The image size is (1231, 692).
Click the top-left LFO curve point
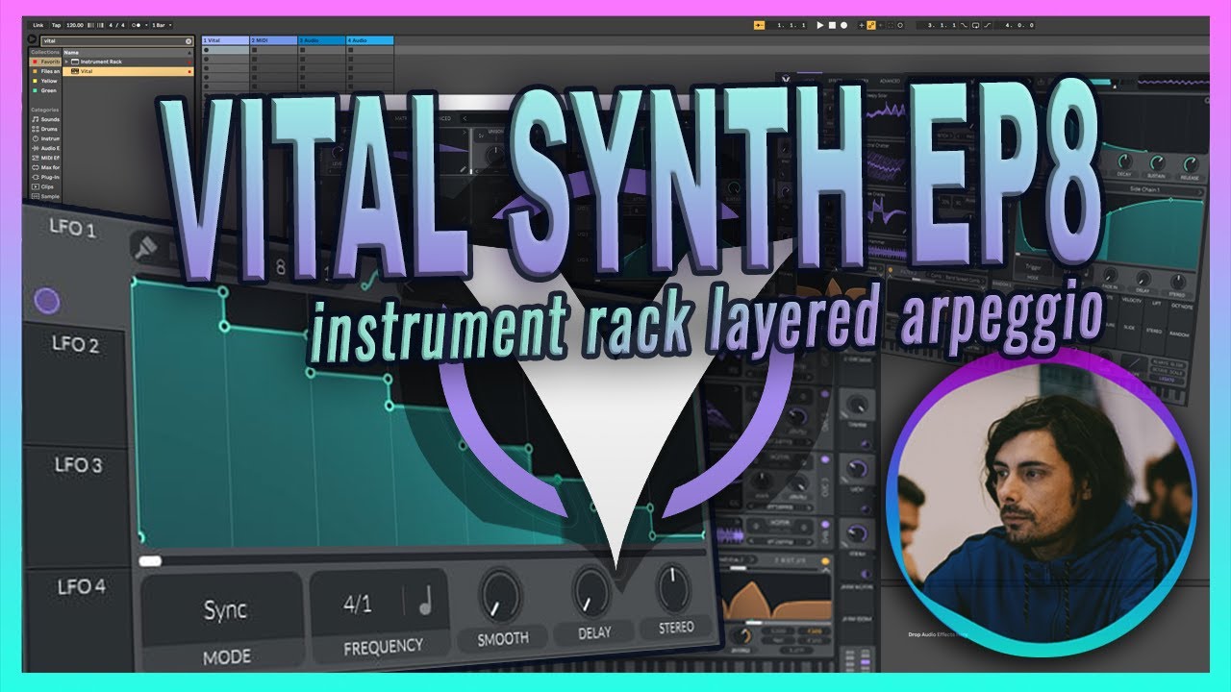click(135, 282)
